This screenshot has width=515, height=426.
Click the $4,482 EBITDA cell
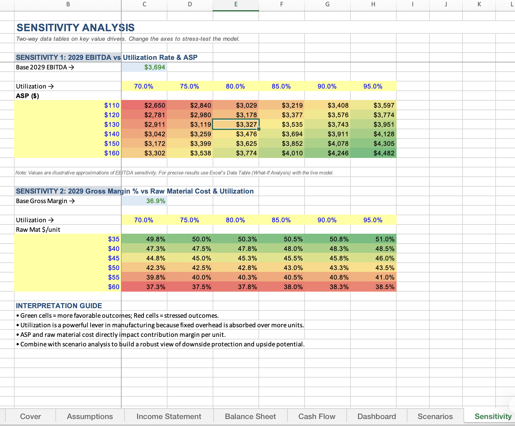[x=373, y=153]
